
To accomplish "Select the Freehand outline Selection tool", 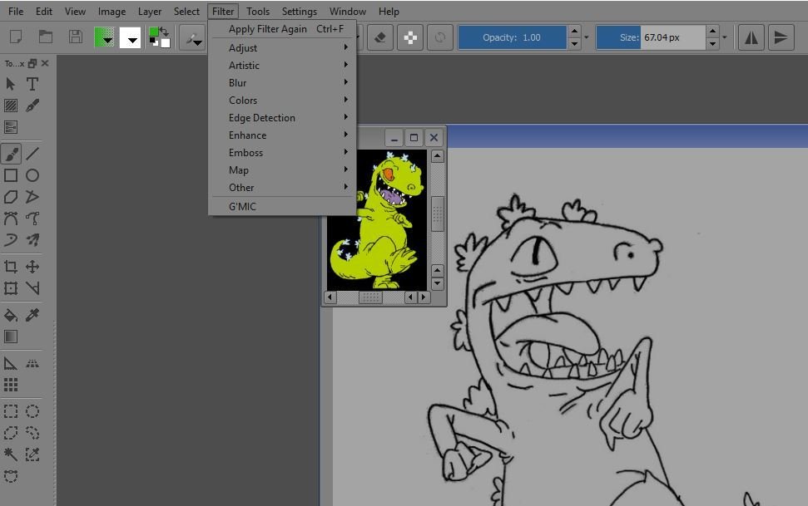I will click(32, 433).
